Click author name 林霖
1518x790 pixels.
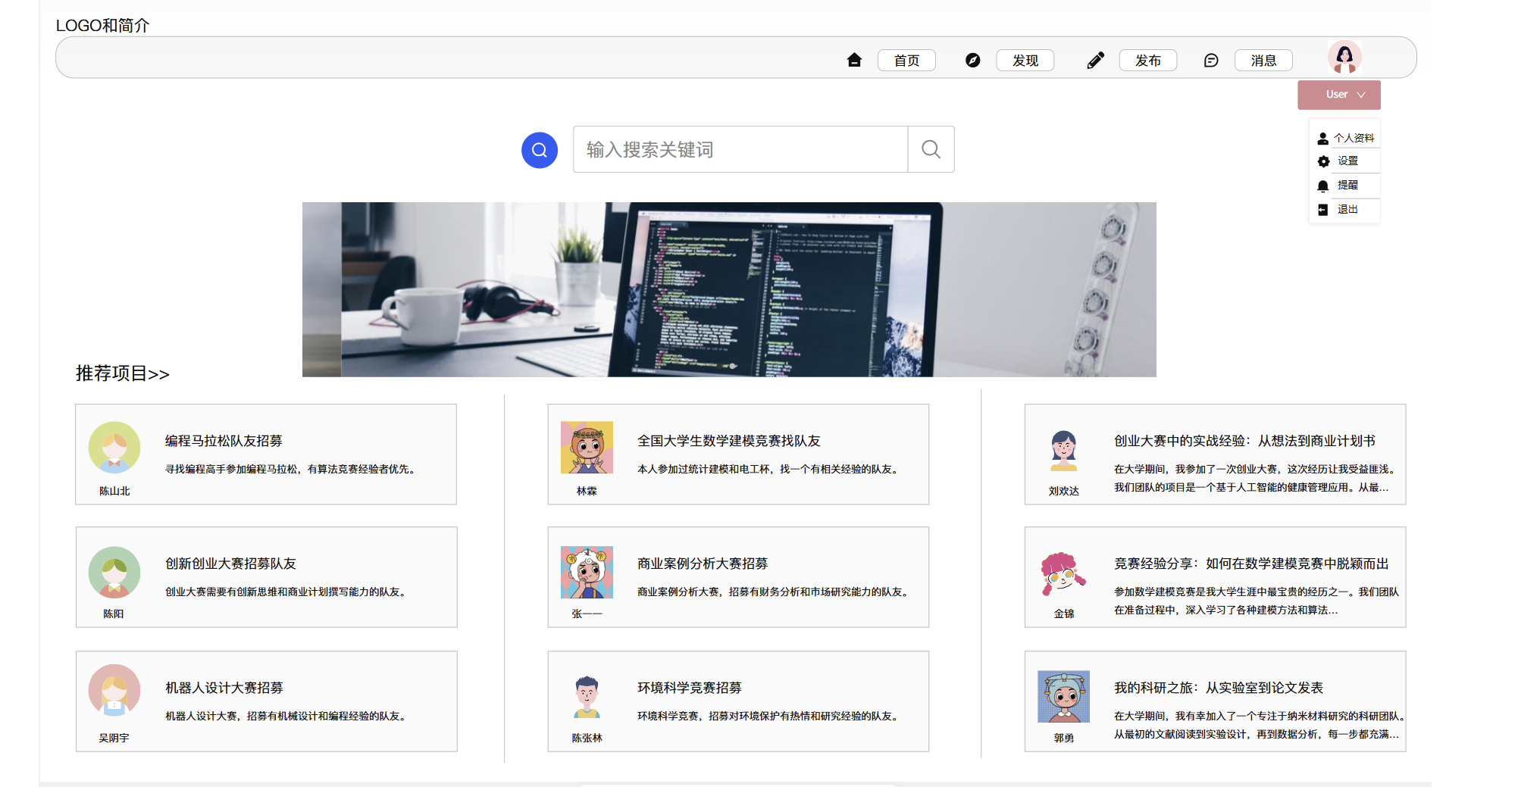click(587, 492)
